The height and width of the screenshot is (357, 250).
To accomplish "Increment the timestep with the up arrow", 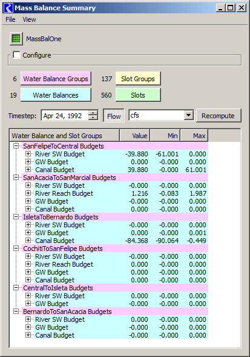I will point(93,113).
